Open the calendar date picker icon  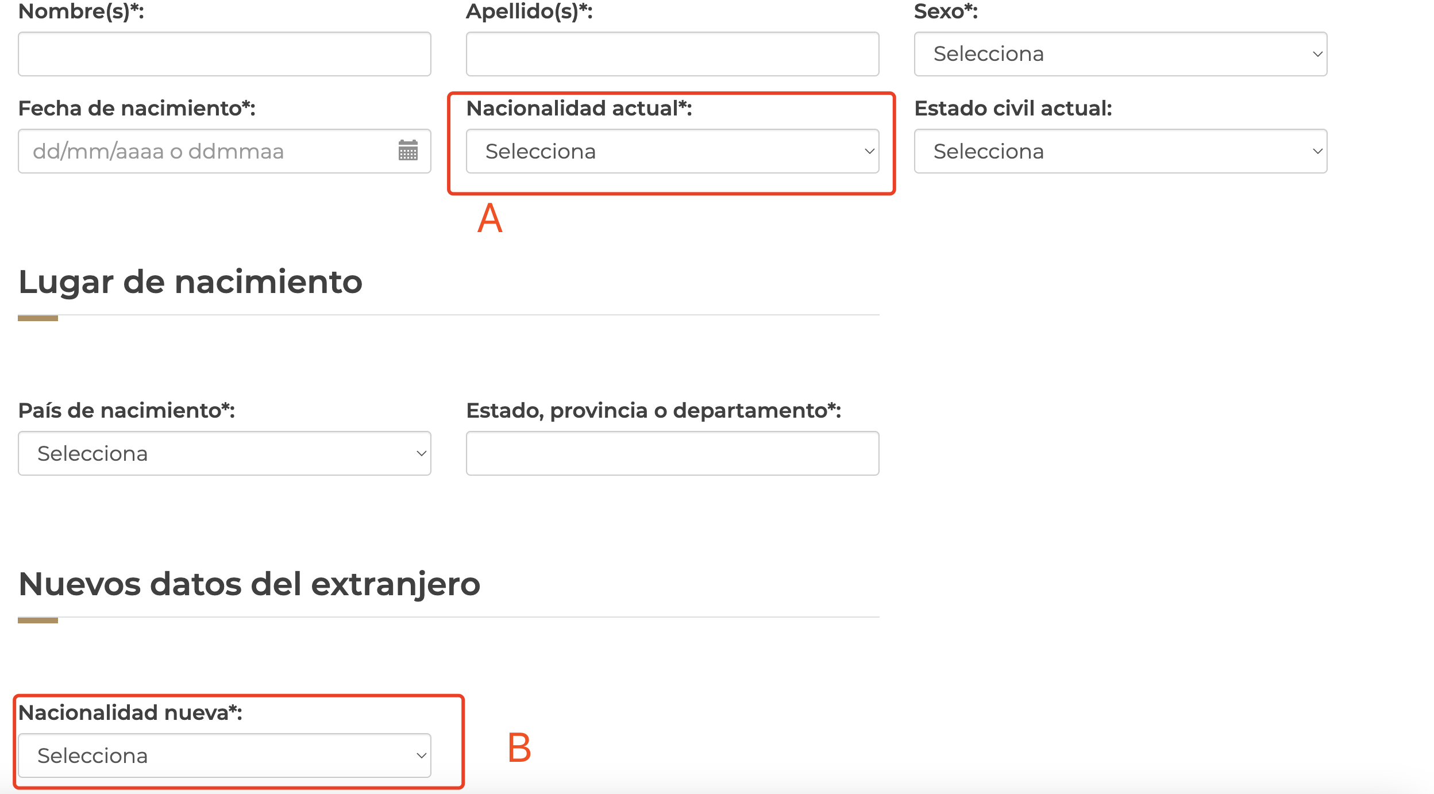[408, 151]
